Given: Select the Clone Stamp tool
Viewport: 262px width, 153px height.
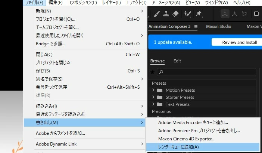Looking at the screenshot, I should [x=166, y=14].
